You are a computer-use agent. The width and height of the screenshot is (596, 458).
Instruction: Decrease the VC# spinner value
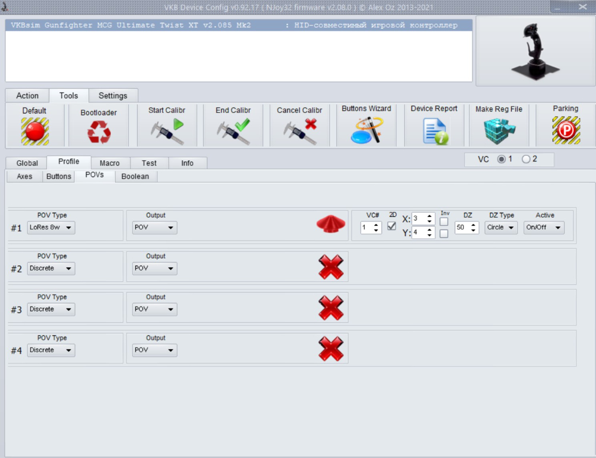tap(376, 230)
